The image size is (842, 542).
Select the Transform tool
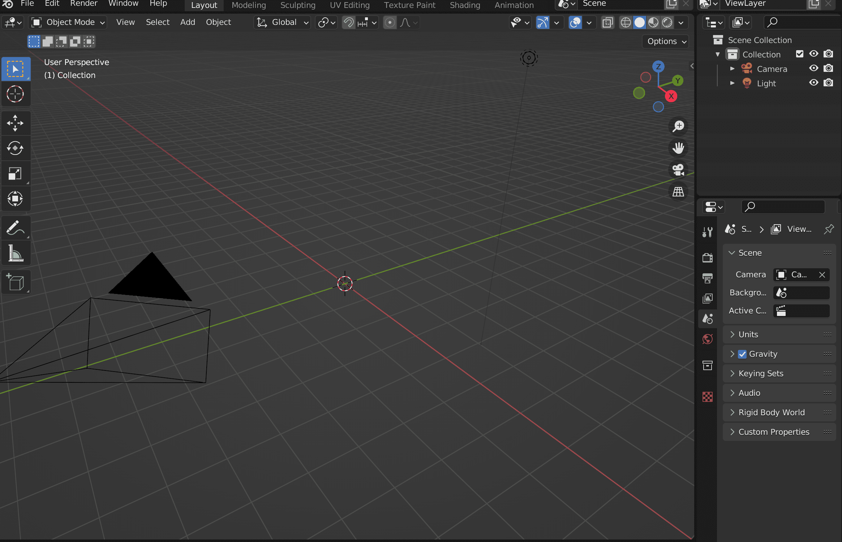coord(16,199)
